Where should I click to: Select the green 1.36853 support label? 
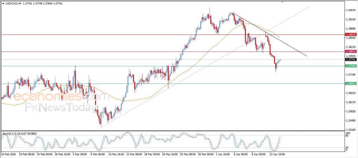point(350,84)
